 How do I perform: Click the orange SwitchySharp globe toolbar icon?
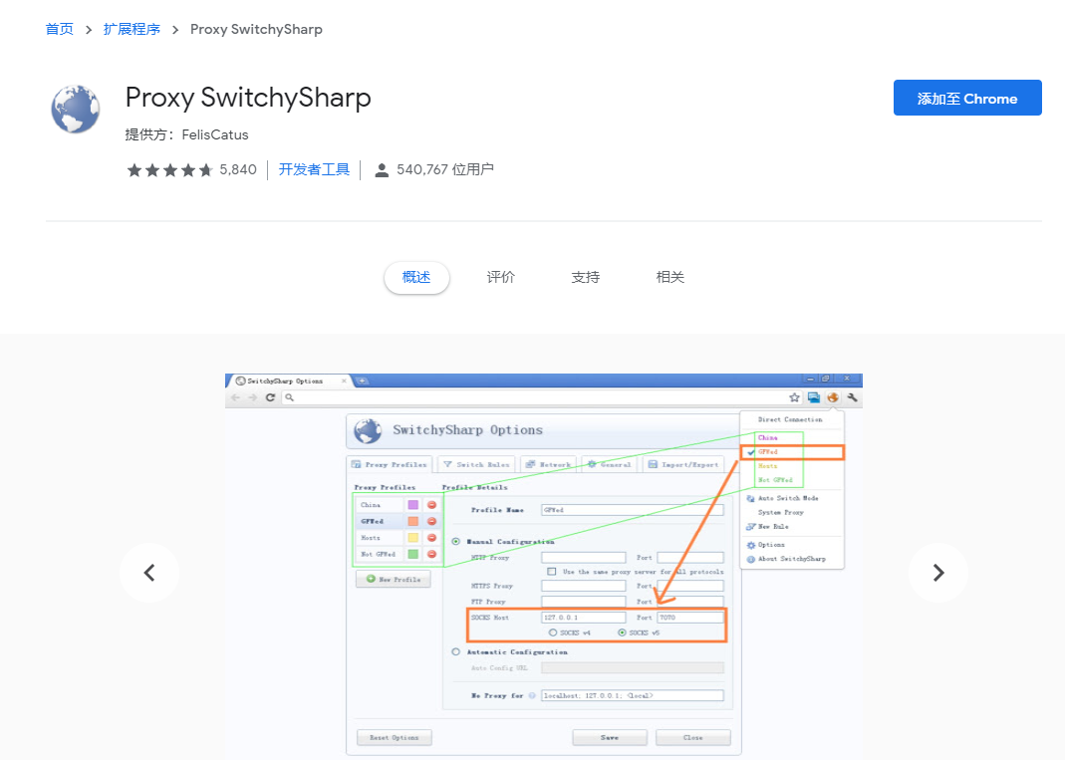coord(832,397)
